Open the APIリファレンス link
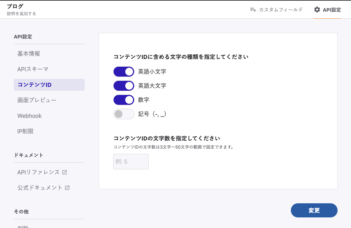Image resolution: width=351 pixels, height=228 pixels. 38,172
